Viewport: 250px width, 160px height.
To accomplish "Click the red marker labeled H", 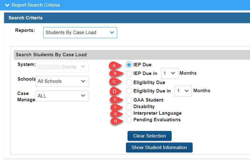I will (x=115, y=121).
